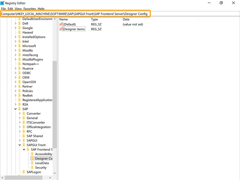Collapse the SAPGUI Front key

click(x=20, y=145)
